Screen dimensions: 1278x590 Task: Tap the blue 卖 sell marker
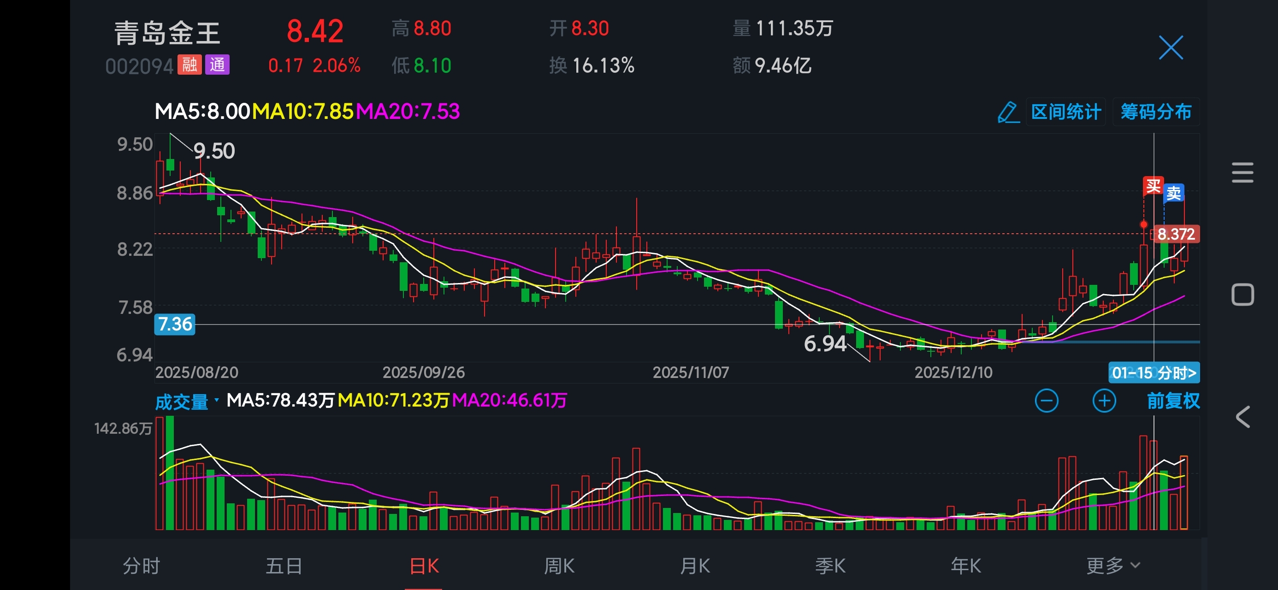point(1174,193)
